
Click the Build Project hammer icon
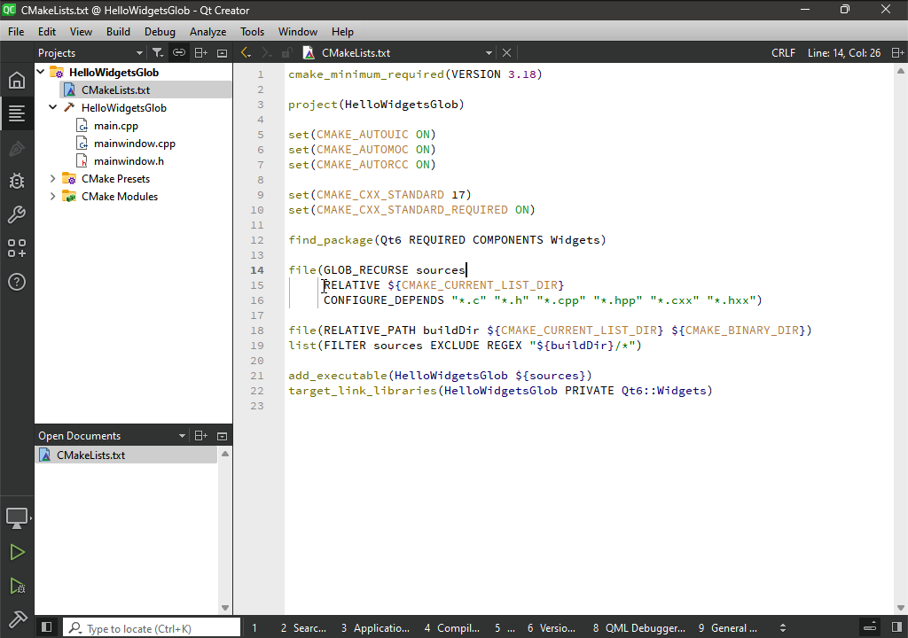coord(17,618)
